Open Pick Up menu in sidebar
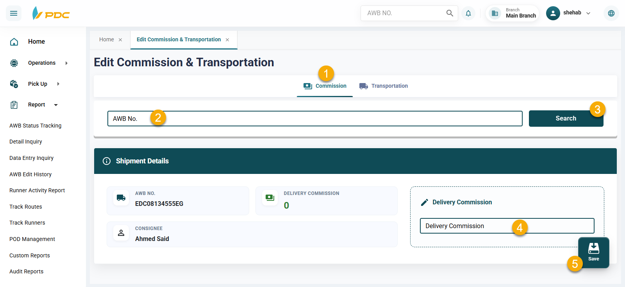 point(37,84)
